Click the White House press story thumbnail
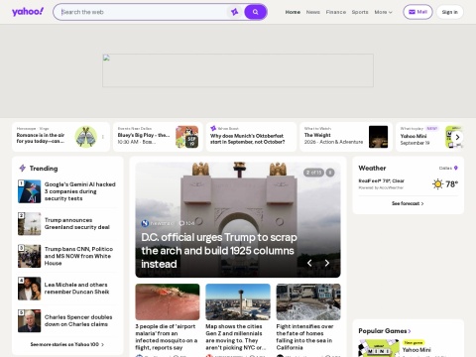The image size is (476, 357). 30,256
